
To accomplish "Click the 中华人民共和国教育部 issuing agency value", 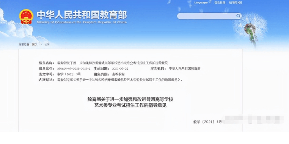I will coord(185,69).
